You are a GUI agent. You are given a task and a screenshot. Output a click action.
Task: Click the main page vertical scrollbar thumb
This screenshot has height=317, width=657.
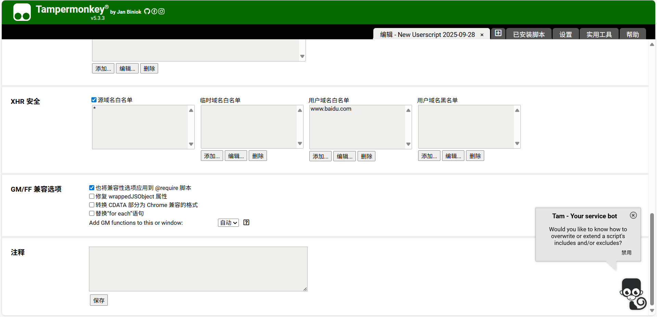652,259
